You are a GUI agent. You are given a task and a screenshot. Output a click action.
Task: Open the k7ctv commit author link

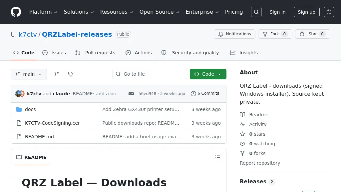[x=34, y=94]
